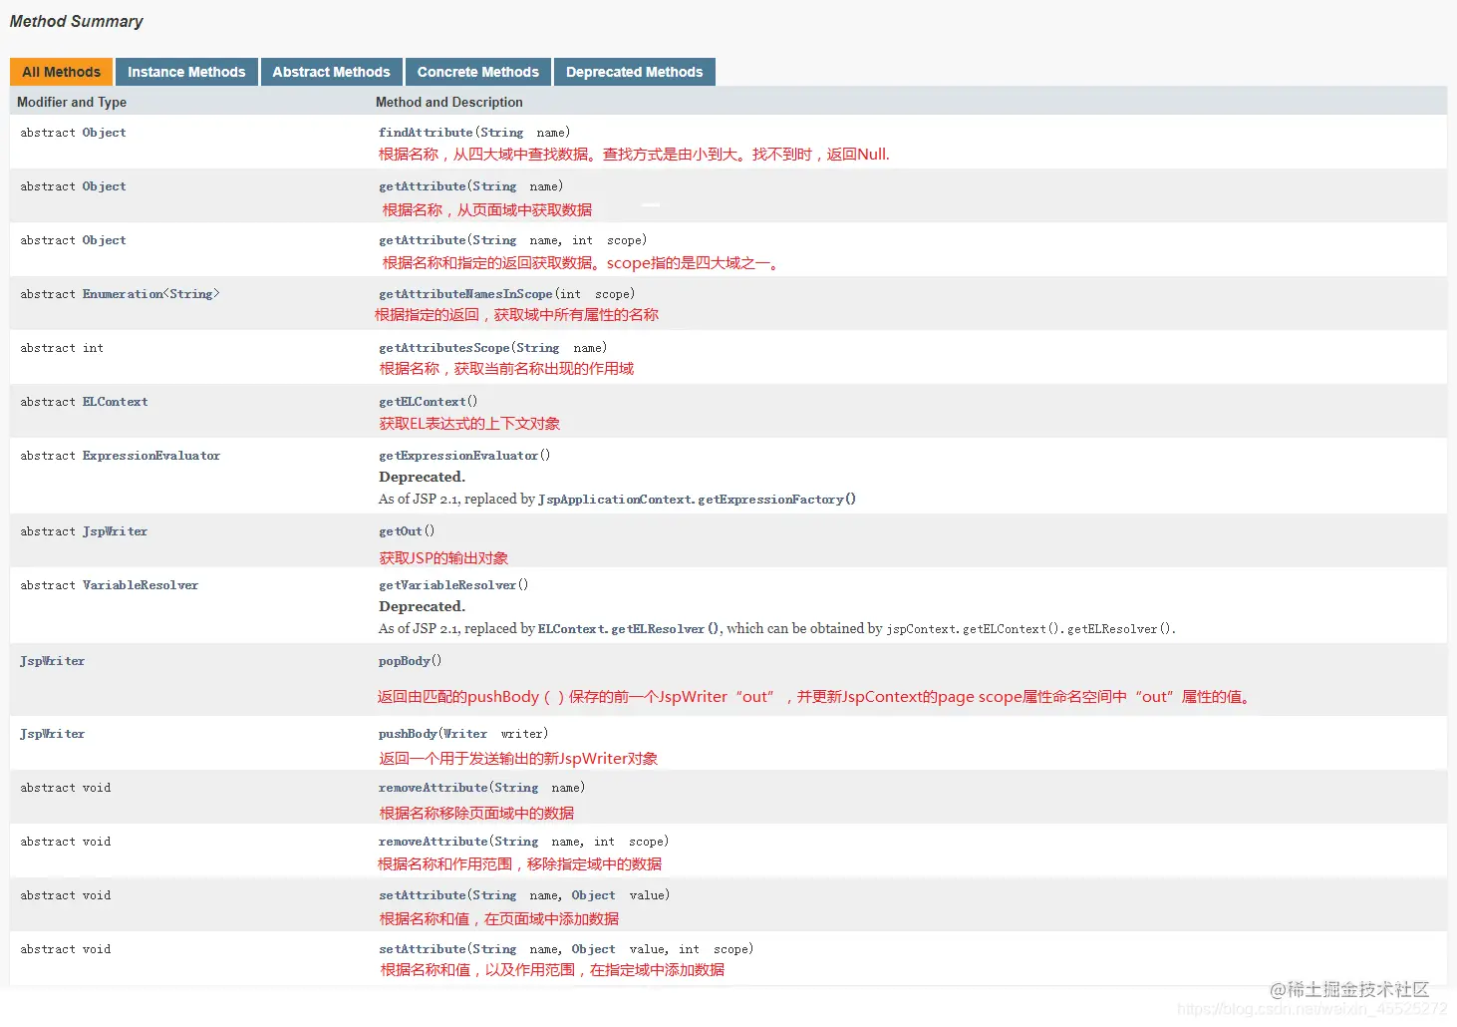Open getAttributeNamesInScope method link
The height and width of the screenshot is (1027, 1457).
[x=465, y=294]
